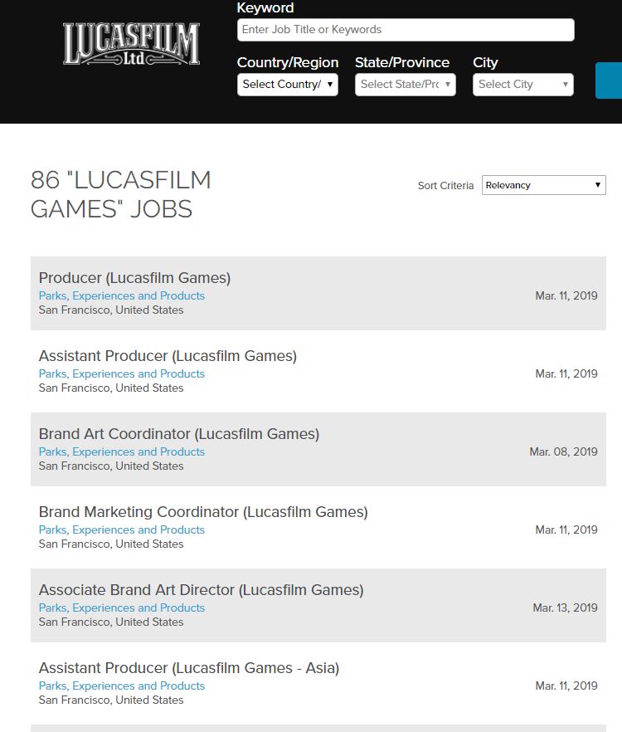622x732 pixels.
Task: Open the Sort Criteria Relevancy dropdown
Action: pos(543,185)
